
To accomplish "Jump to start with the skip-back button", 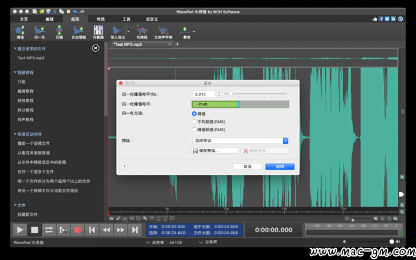I will 92,229.
